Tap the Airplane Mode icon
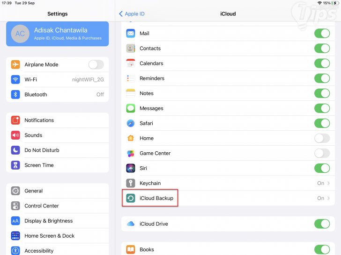 tap(15, 64)
